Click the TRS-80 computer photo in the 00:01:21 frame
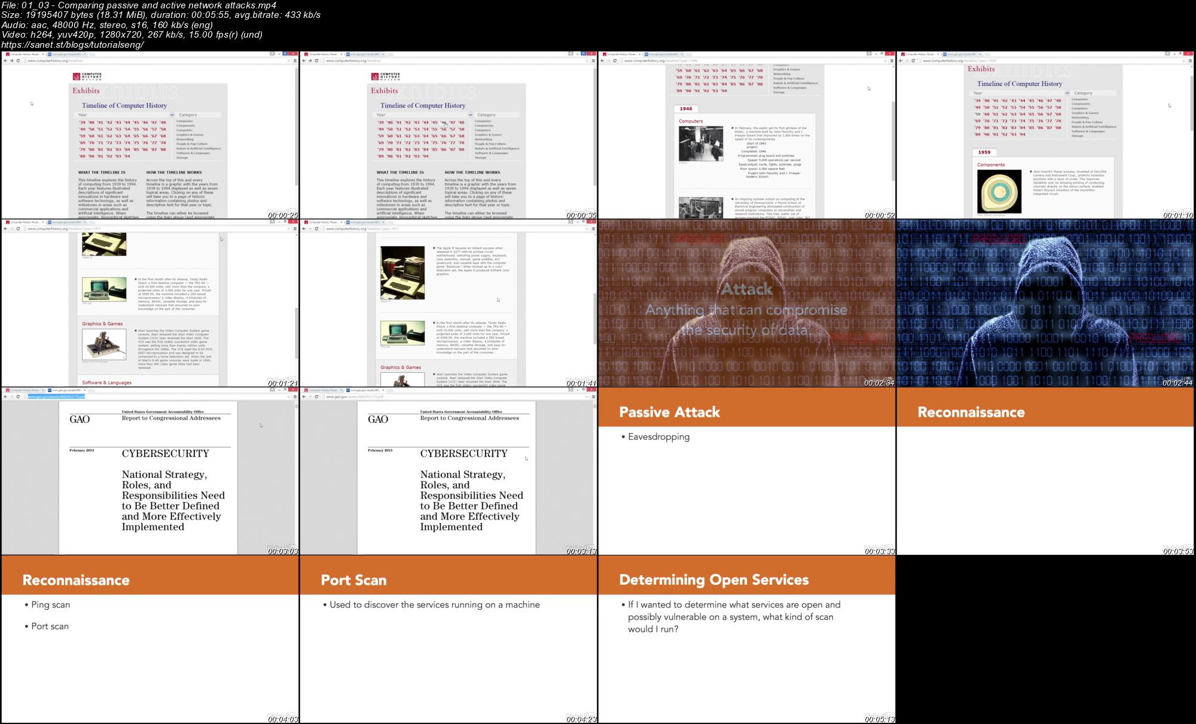This screenshot has height=724, width=1196. click(104, 289)
